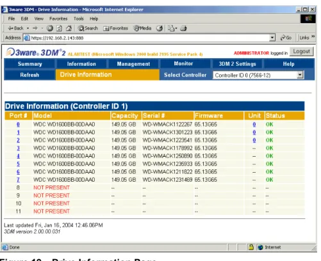The image size is (321, 261).
Task: Expand the address bar dropdown arrow
Action: (272, 38)
